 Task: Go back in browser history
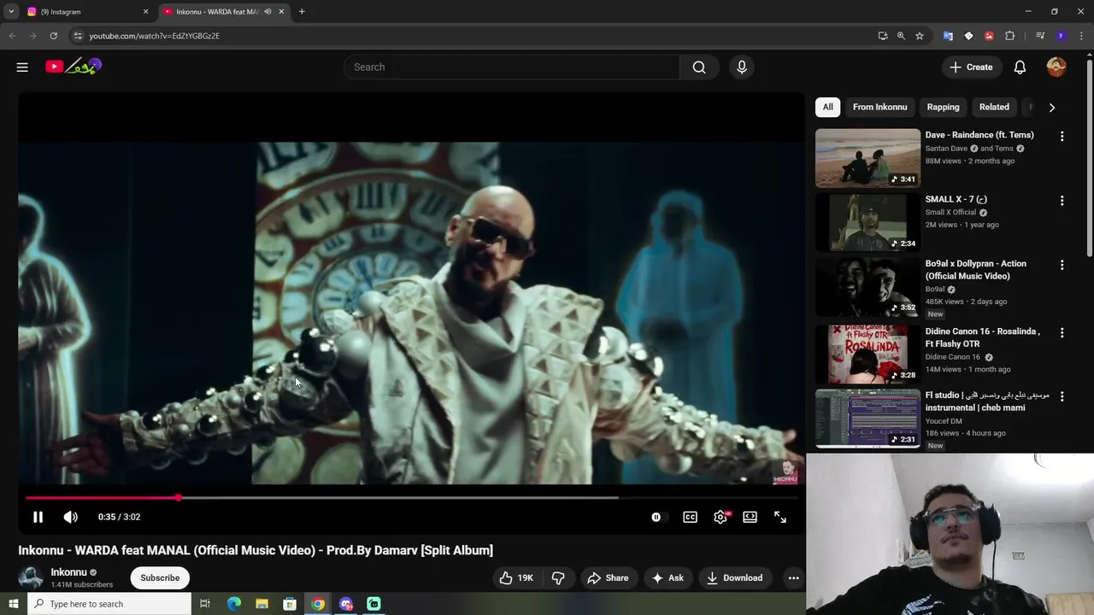click(12, 36)
